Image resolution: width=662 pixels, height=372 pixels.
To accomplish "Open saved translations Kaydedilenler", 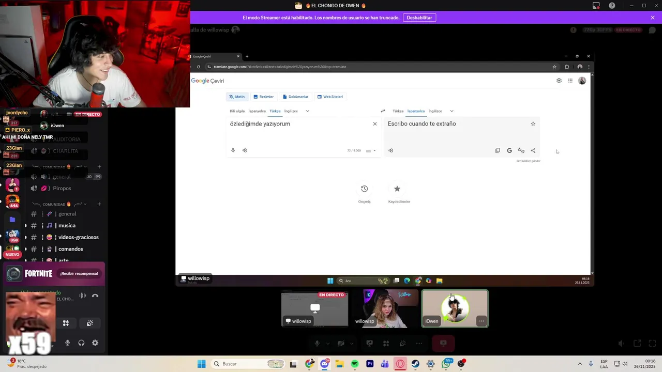I will click(x=399, y=193).
